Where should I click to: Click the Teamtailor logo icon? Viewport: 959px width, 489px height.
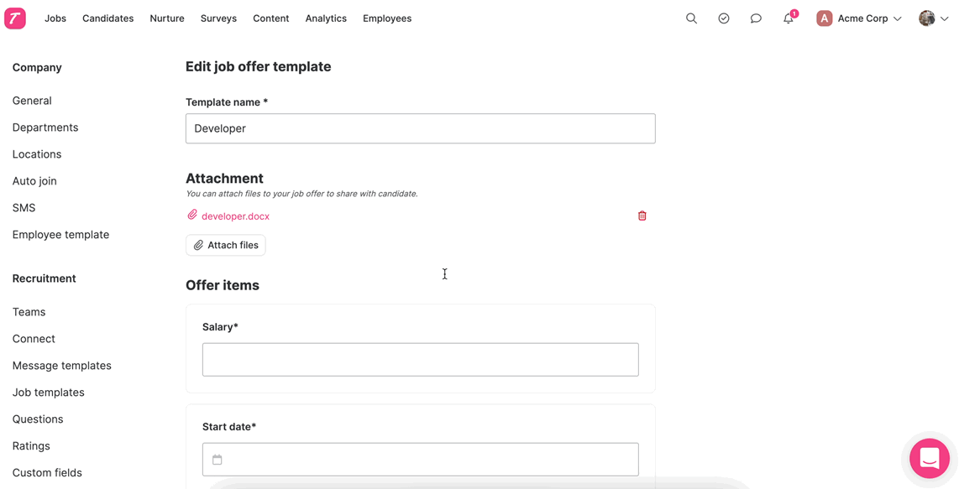click(14, 18)
